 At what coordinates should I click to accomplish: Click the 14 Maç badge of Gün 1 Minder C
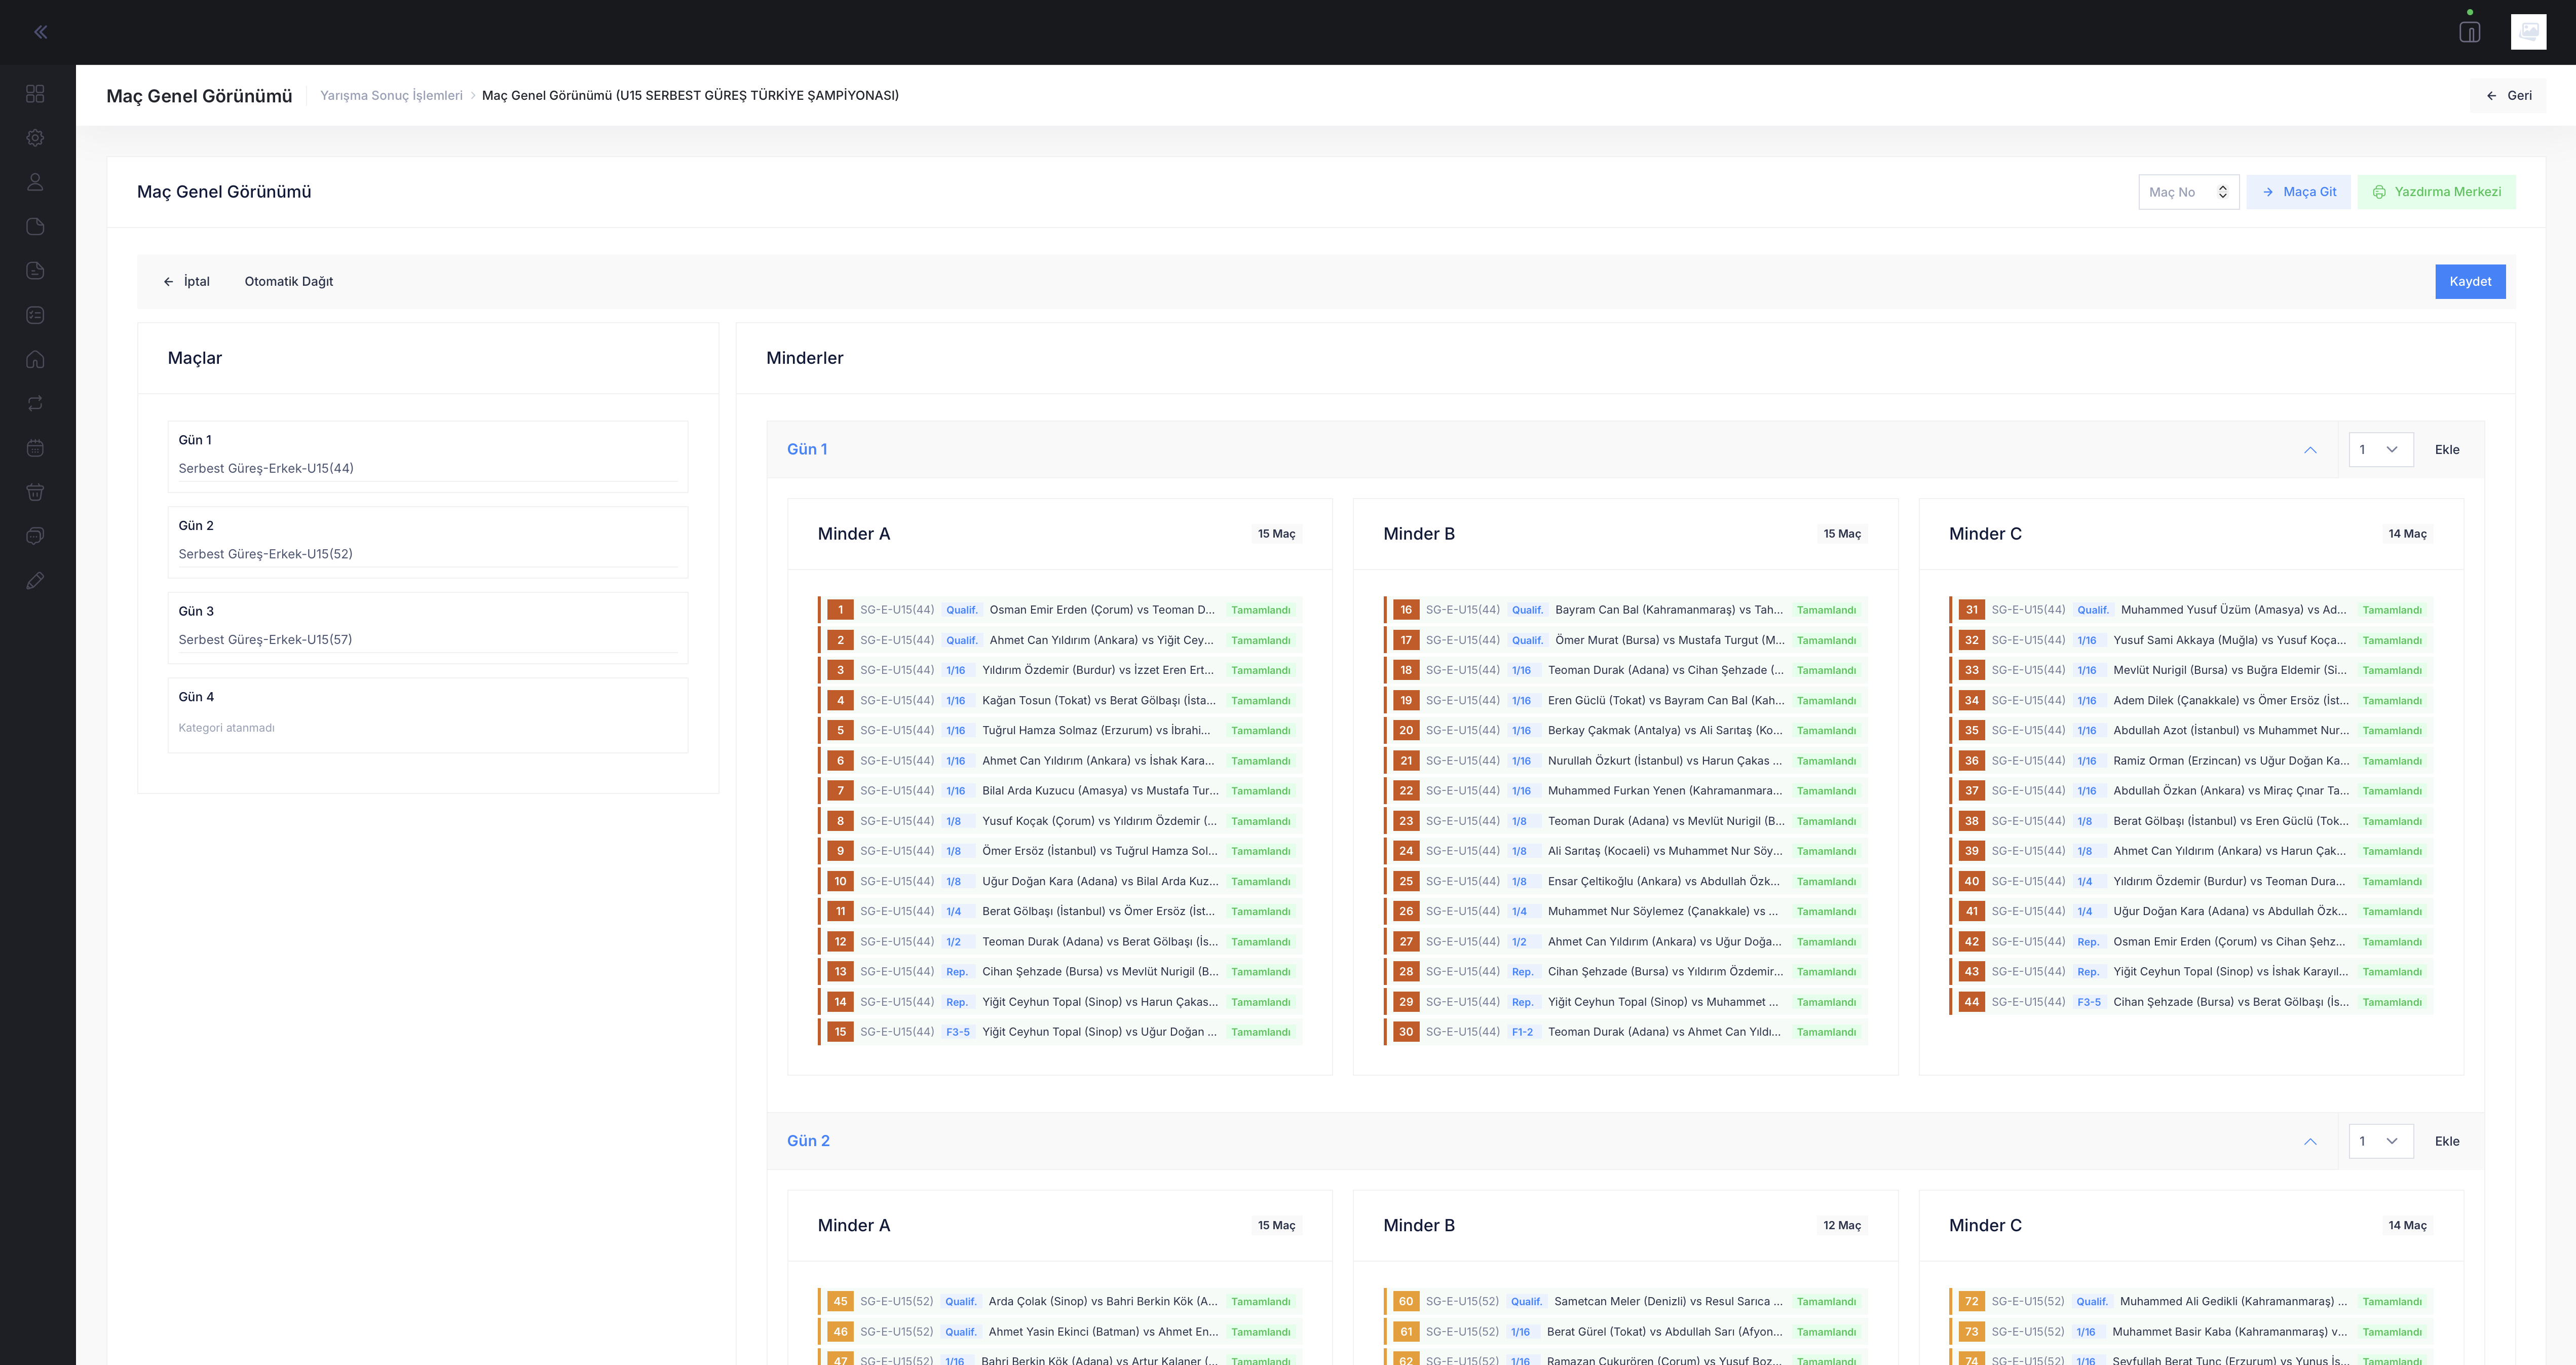point(2407,534)
